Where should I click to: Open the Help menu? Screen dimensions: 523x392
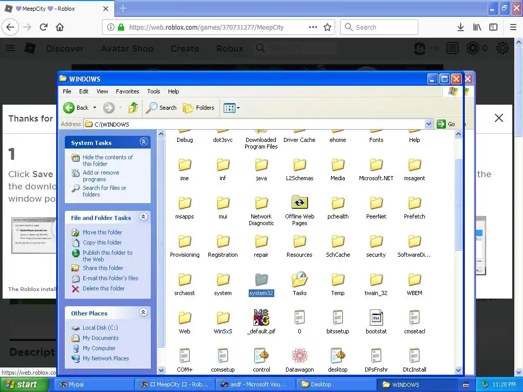[x=174, y=91]
